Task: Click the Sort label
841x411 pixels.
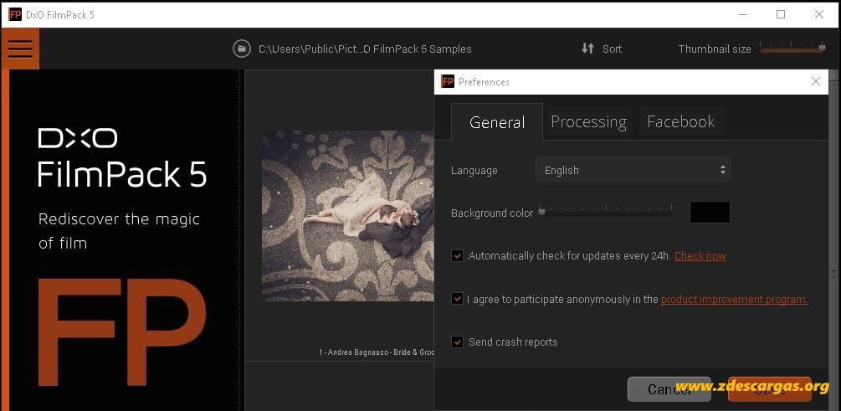Action: (612, 49)
